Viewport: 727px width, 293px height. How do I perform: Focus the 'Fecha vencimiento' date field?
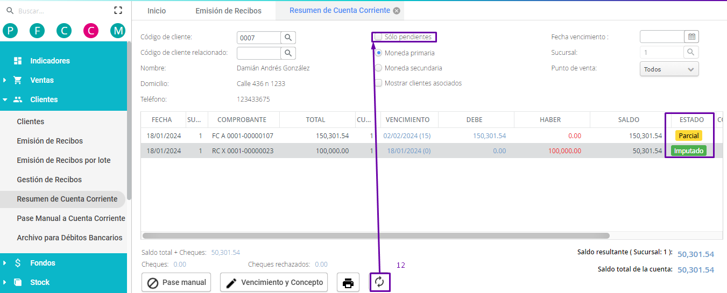click(662, 37)
